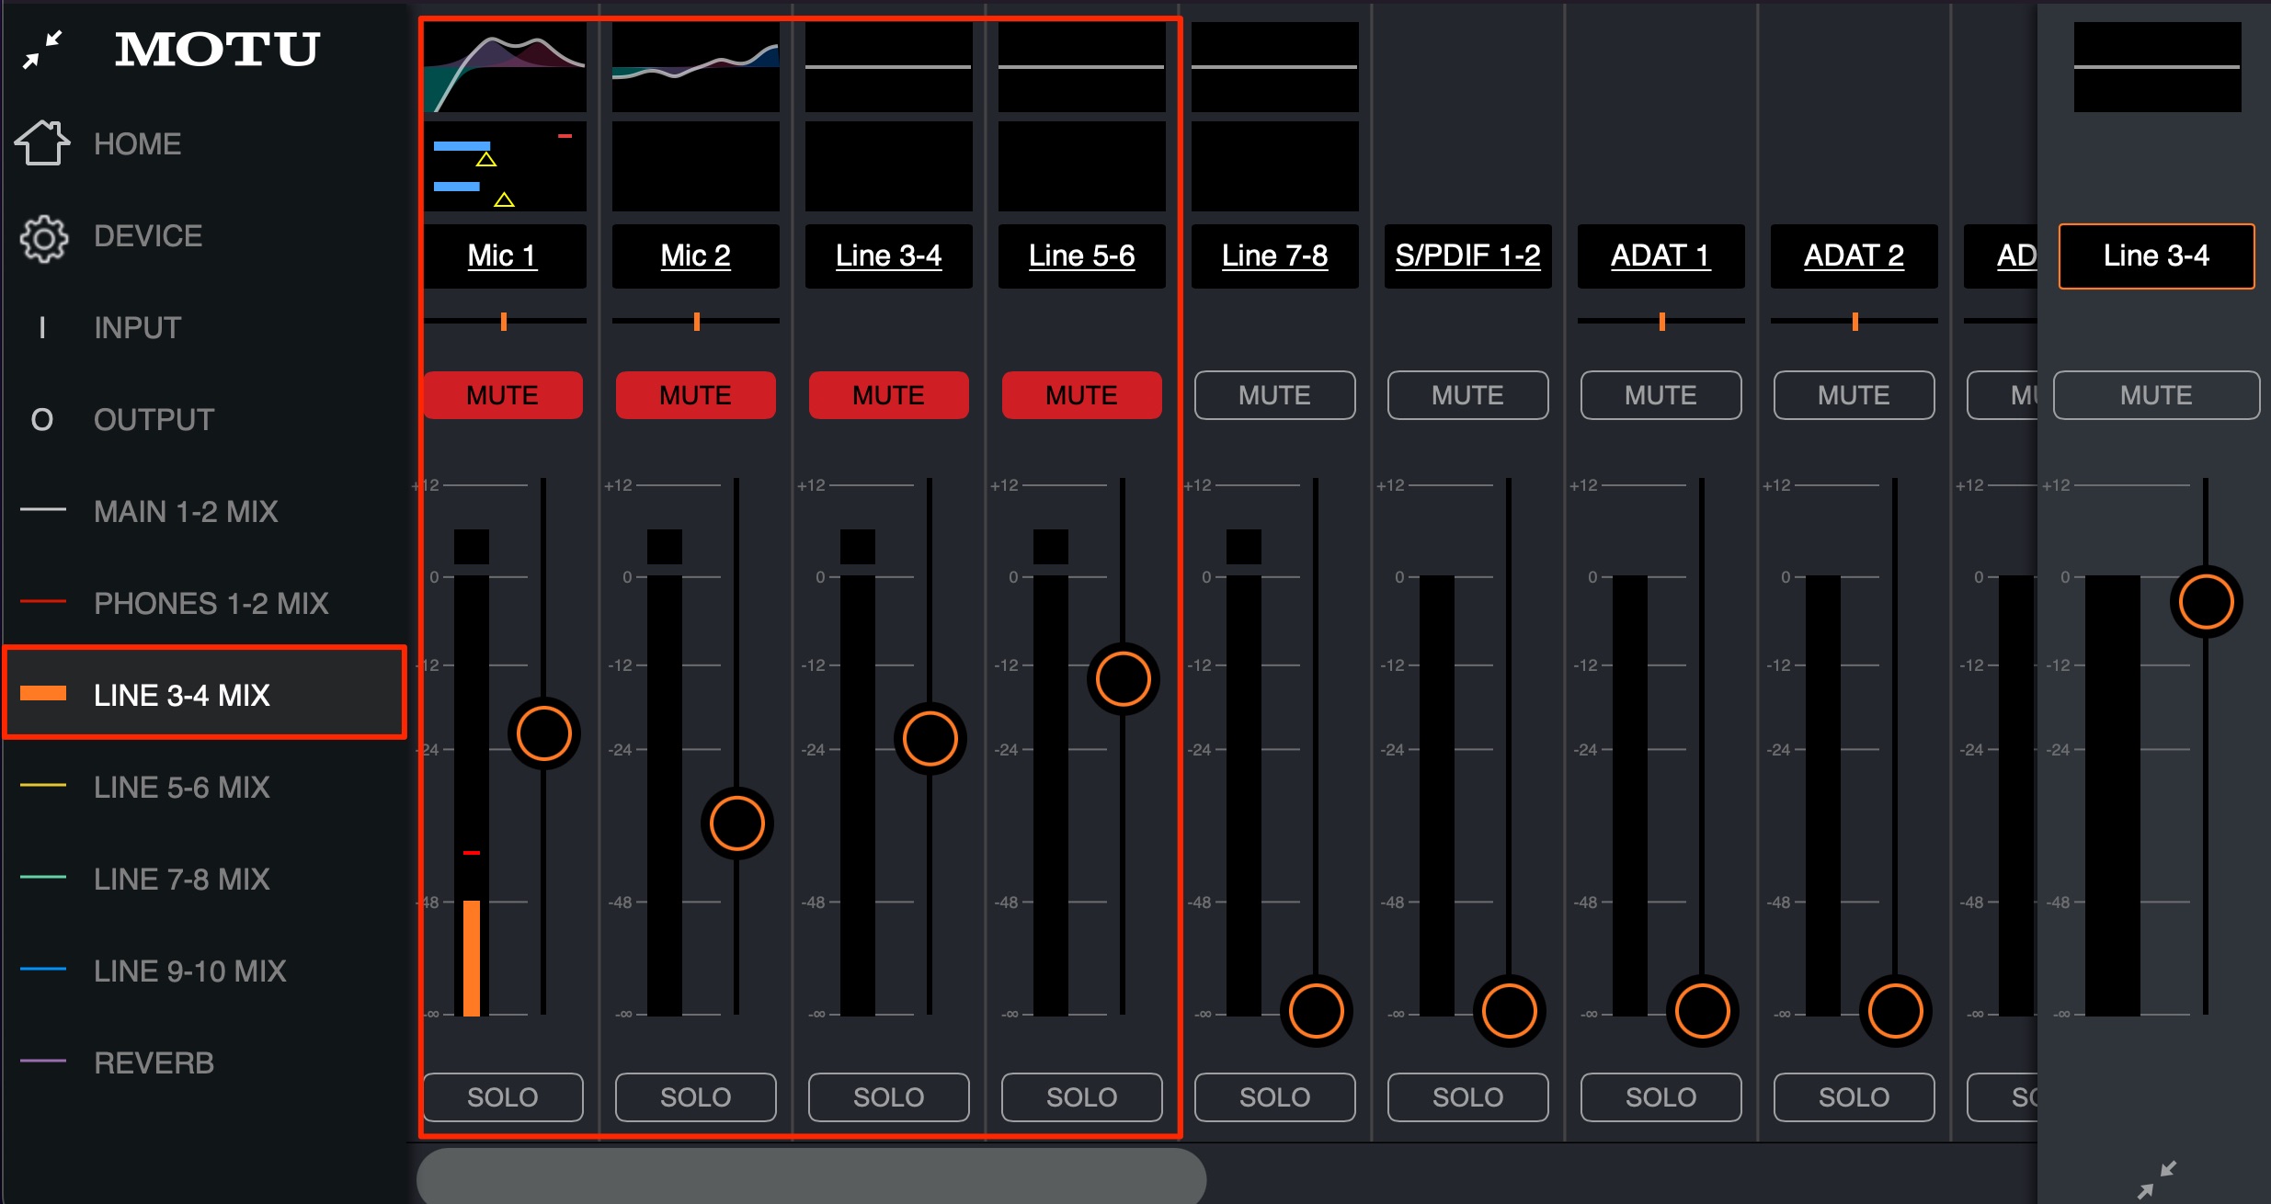Image resolution: width=2271 pixels, height=1204 pixels.
Task: Go to the OUTPUT page
Action: pyautogui.click(x=154, y=420)
